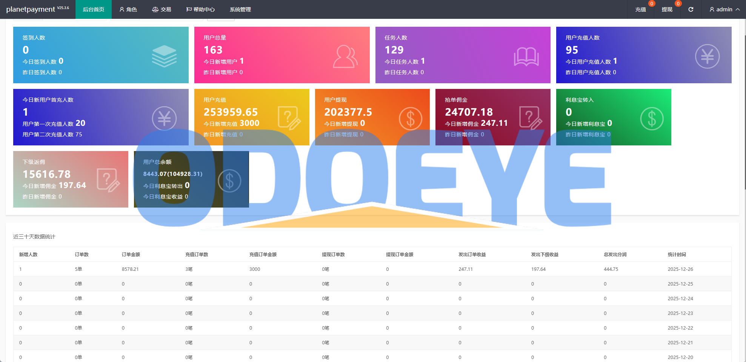The image size is (746, 362).
Task: Click the planetpayment logo text
Action: (31, 9)
